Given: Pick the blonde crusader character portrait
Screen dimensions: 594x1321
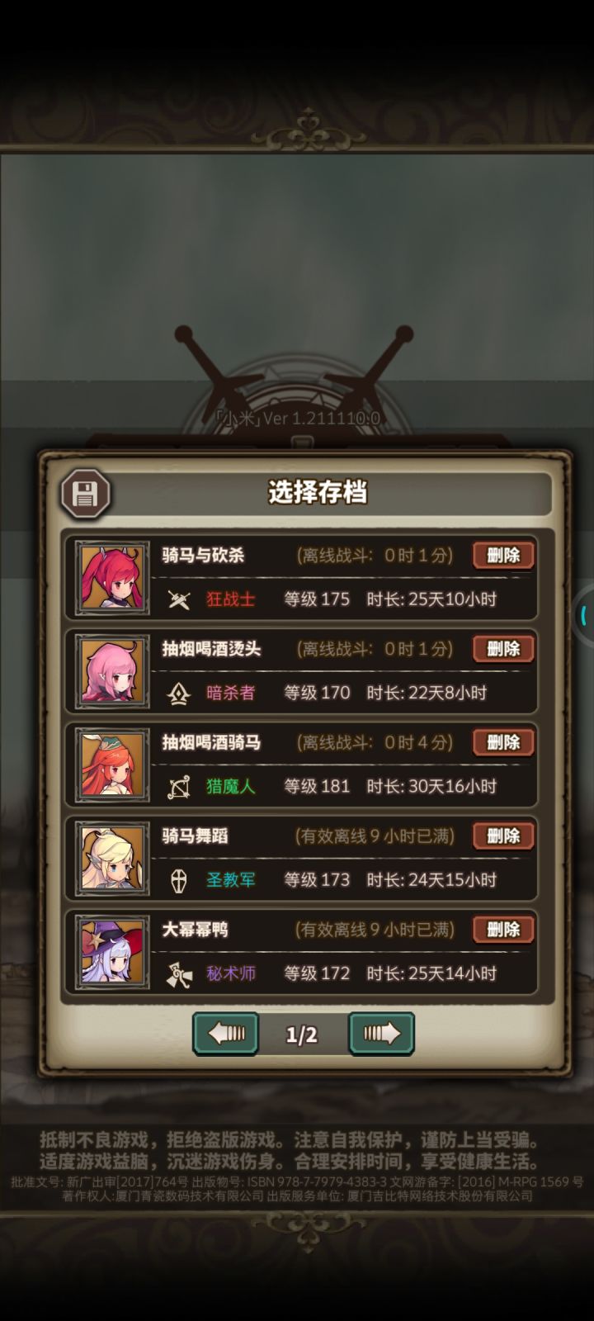Looking at the screenshot, I should click(112, 858).
